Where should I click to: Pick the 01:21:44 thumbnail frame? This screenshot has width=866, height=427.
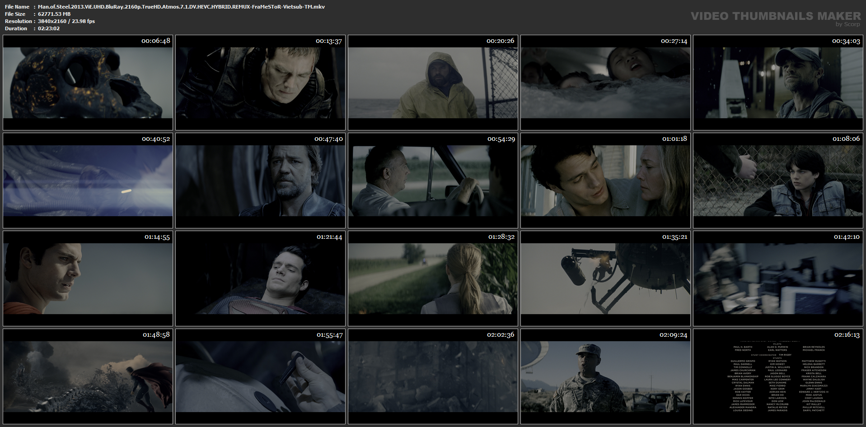[x=260, y=278]
